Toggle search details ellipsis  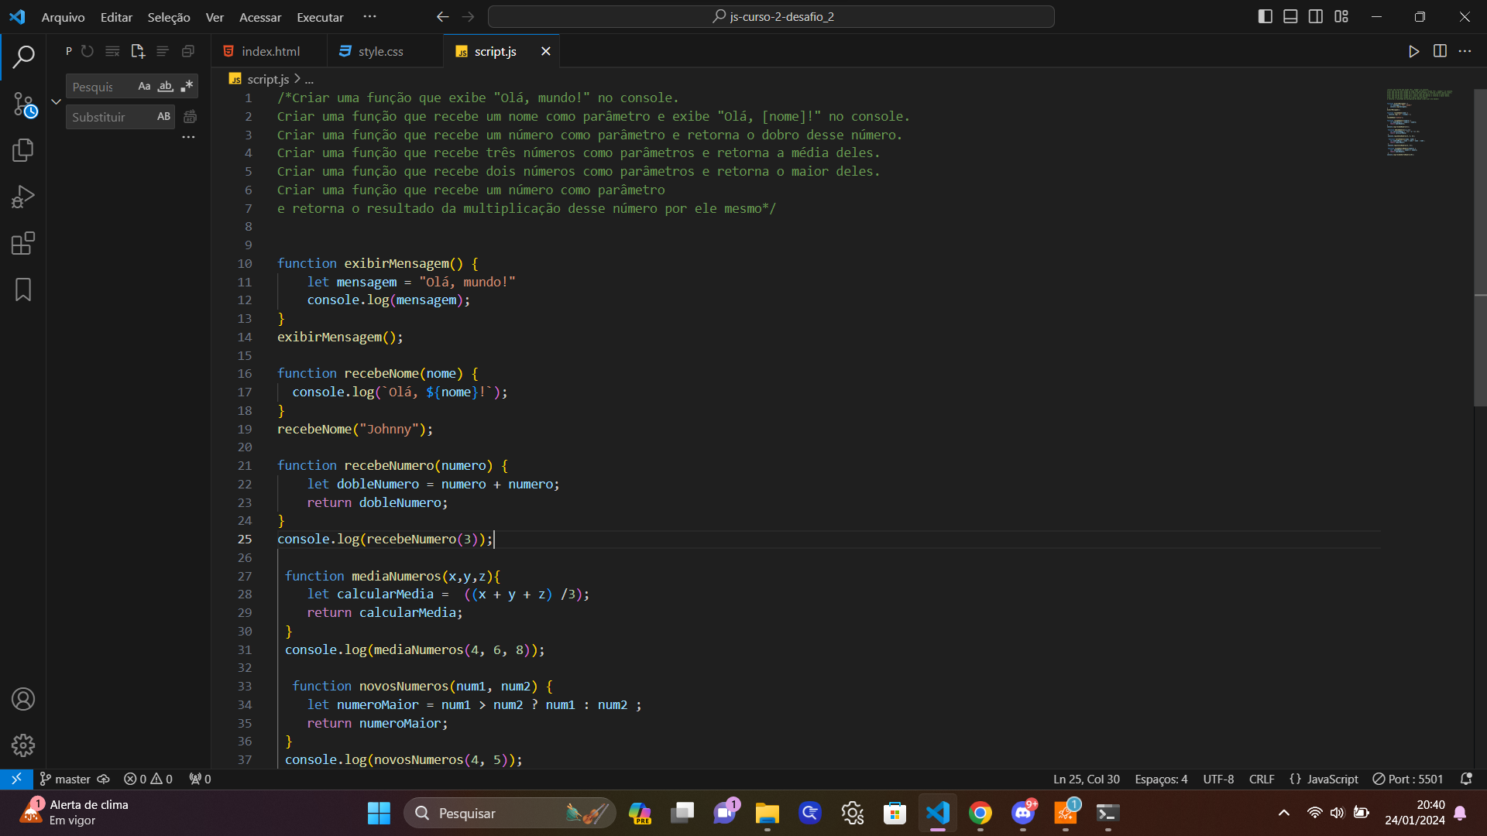point(188,137)
